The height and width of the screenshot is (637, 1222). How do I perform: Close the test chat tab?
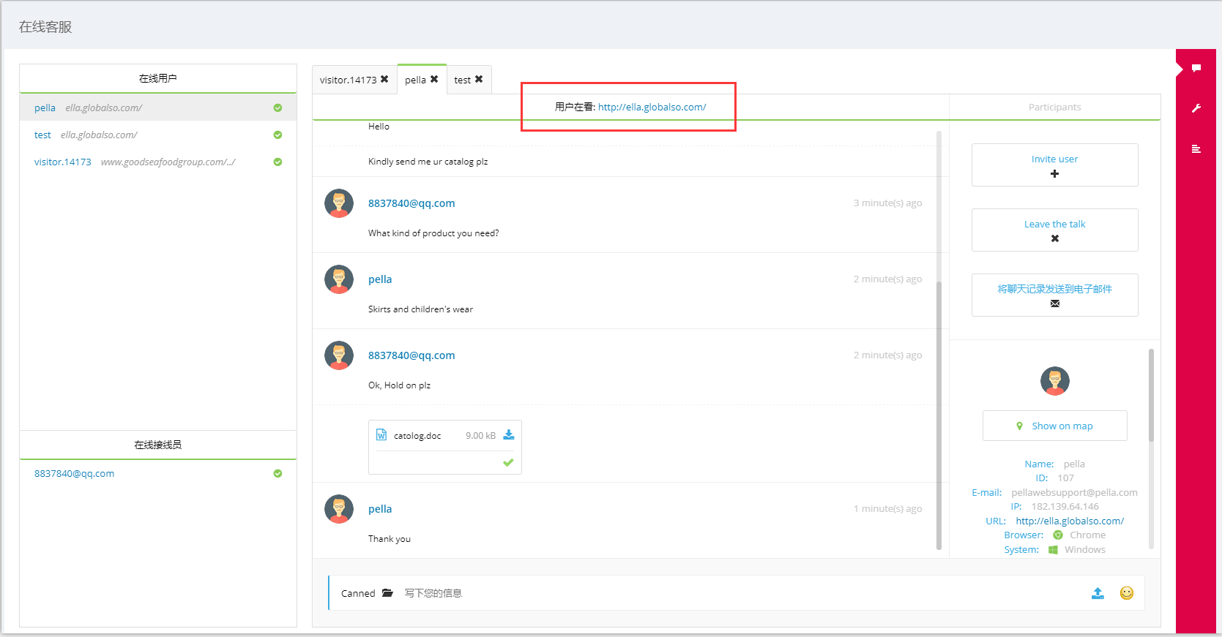(479, 80)
